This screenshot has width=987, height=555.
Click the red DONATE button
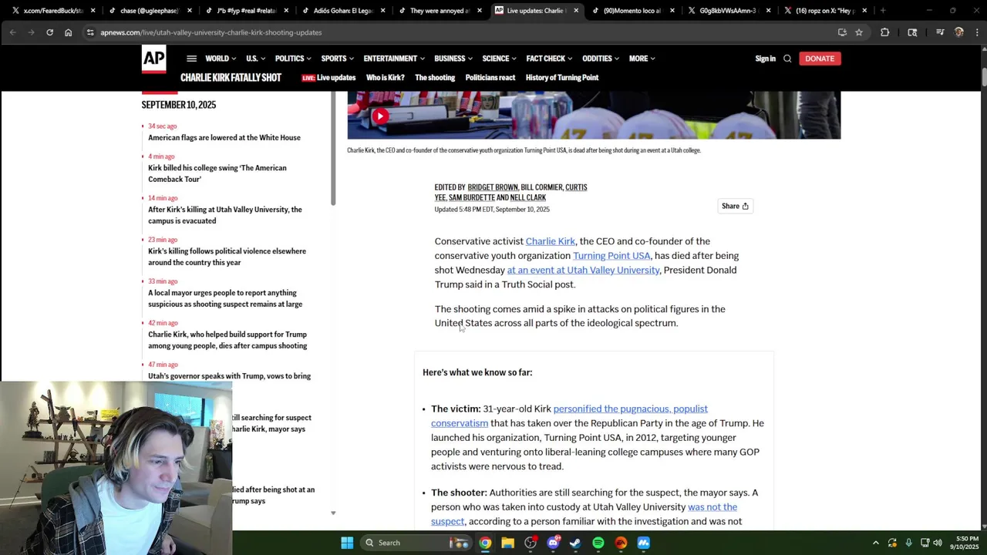[820, 59]
